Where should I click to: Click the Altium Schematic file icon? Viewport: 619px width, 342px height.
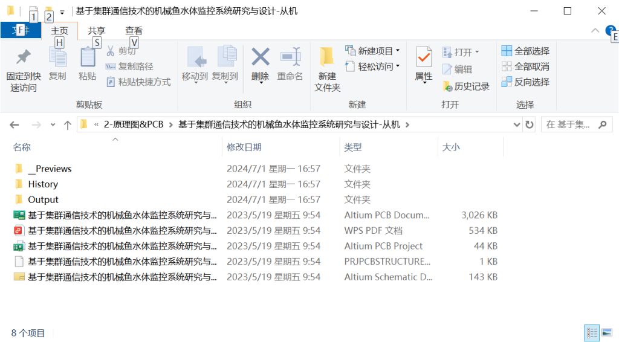coord(19,277)
